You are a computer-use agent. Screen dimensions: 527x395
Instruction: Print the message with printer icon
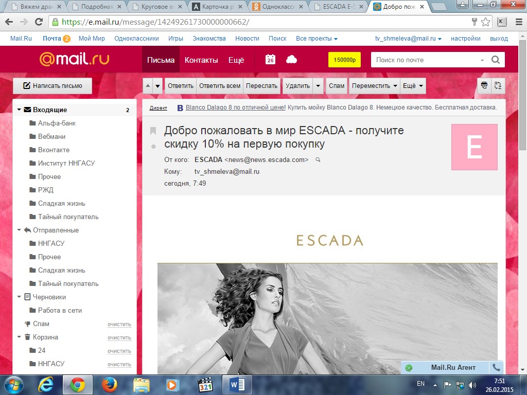click(x=484, y=85)
